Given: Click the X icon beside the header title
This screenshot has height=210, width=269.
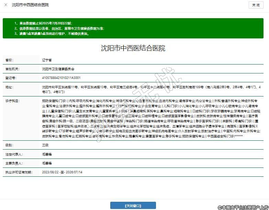Looking at the screenshot, I should 6,5.
